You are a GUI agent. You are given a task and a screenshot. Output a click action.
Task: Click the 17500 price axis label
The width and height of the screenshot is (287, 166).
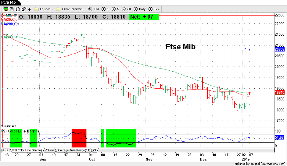click(280, 121)
